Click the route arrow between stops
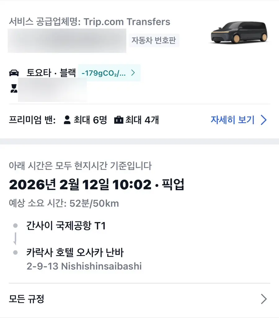Viewport: 279px width, 318px height. [x=15, y=239]
